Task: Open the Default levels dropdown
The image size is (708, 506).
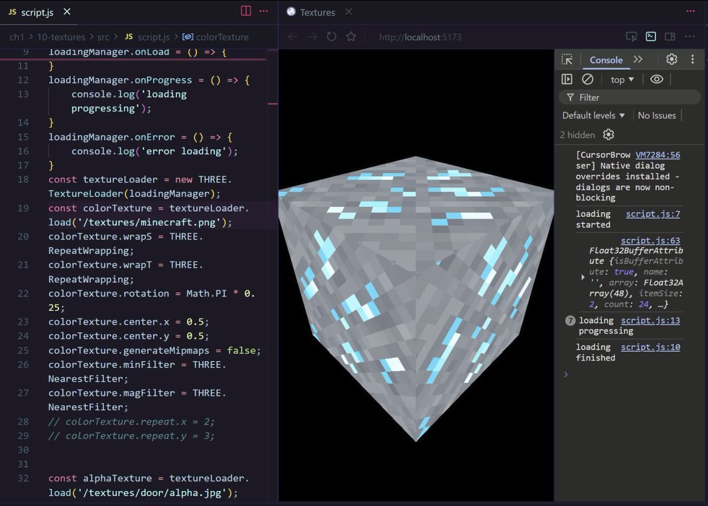Action: (x=594, y=116)
